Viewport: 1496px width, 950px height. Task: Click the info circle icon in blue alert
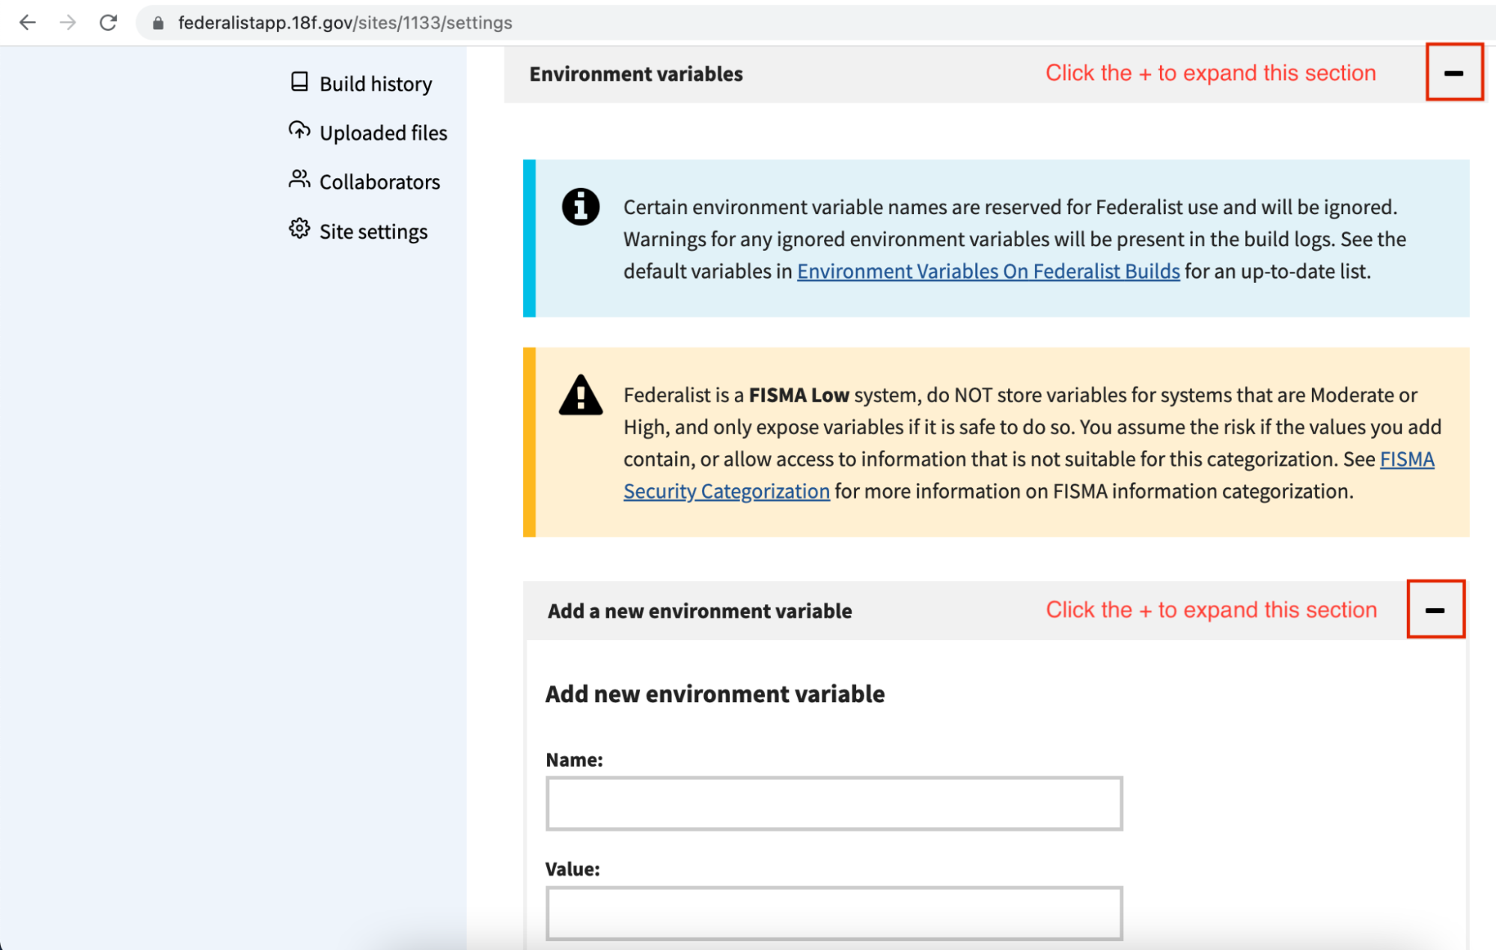[x=581, y=207]
